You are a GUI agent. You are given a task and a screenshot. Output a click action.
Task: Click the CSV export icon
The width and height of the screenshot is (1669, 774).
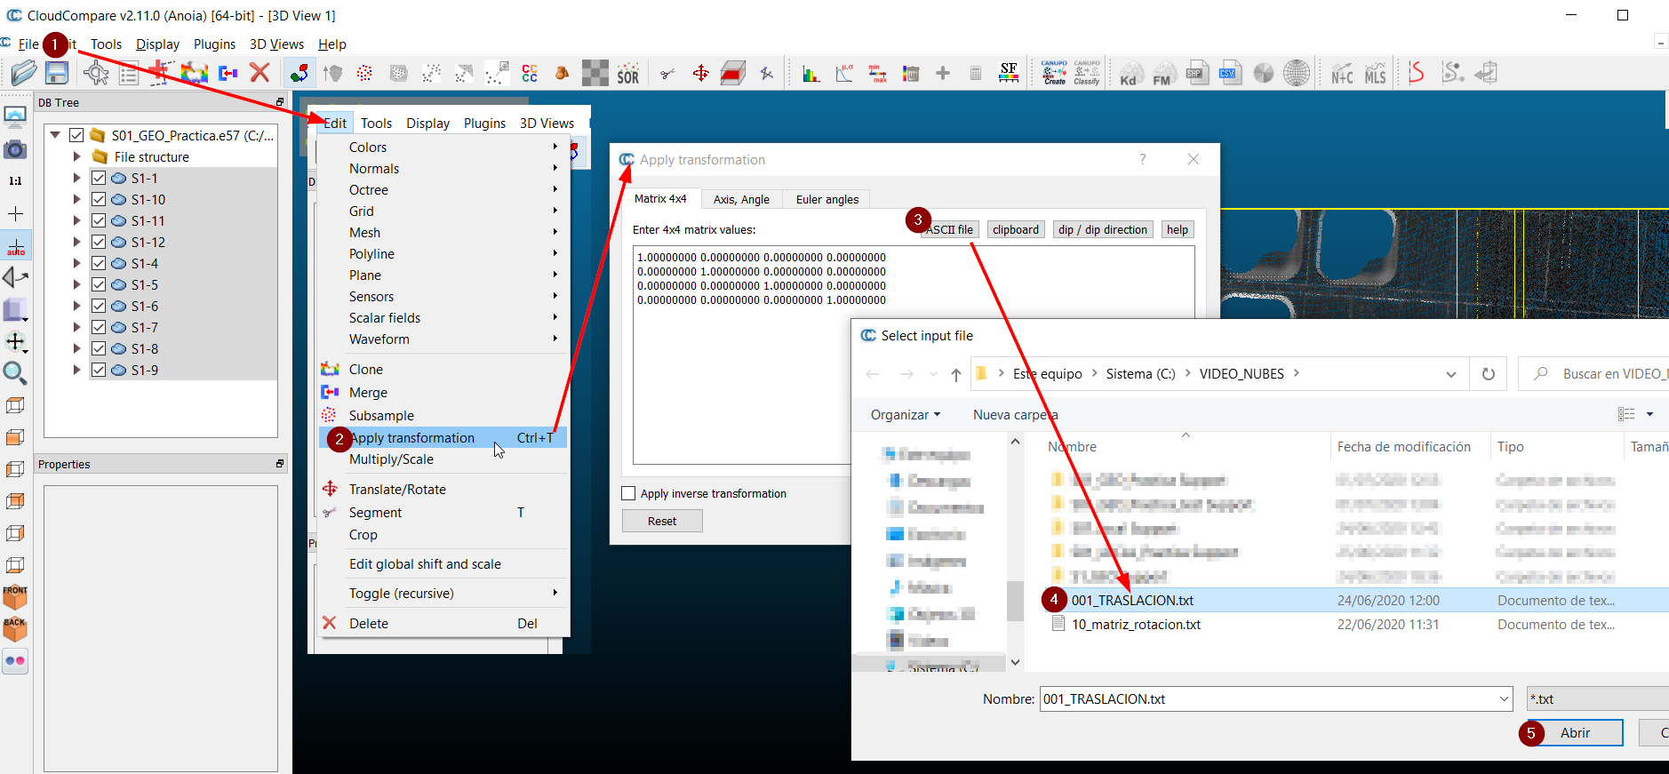coord(1230,73)
